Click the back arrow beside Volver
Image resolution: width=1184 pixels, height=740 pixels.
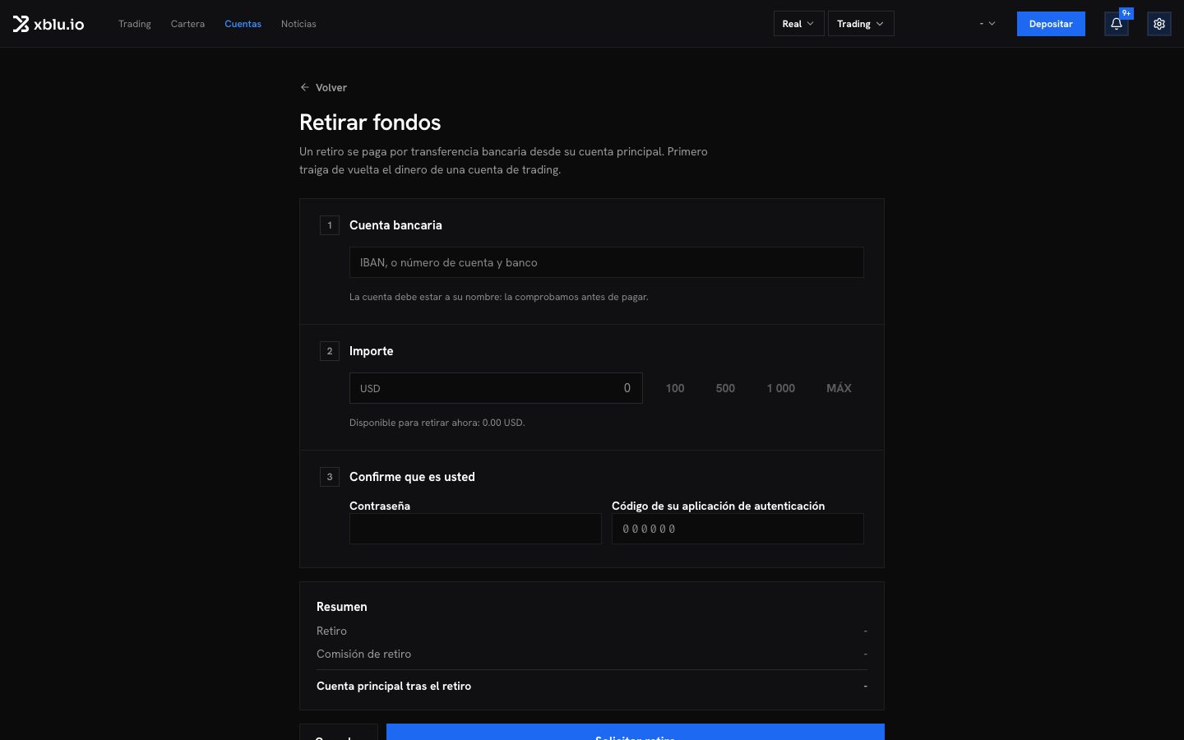(305, 87)
